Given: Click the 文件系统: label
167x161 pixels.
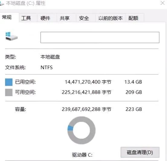Looking at the screenshot, I should coord(15,68).
